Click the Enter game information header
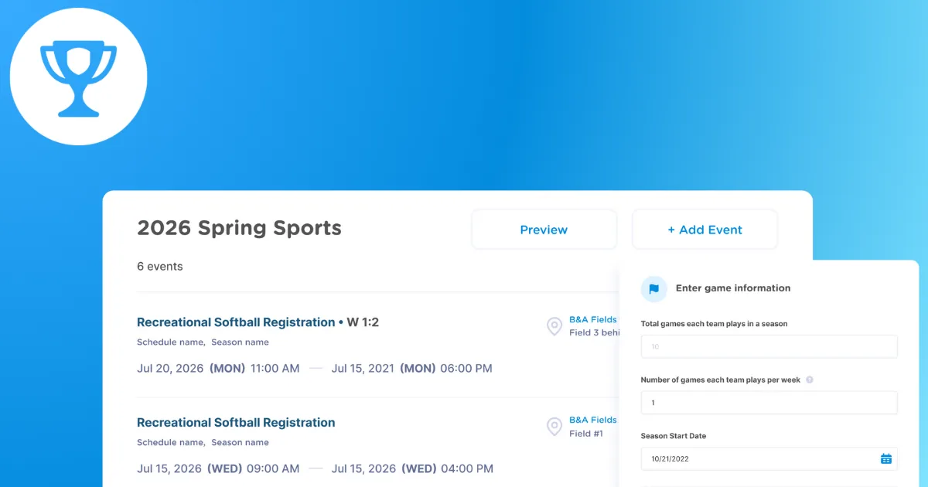The image size is (928, 487). pyautogui.click(x=733, y=288)
